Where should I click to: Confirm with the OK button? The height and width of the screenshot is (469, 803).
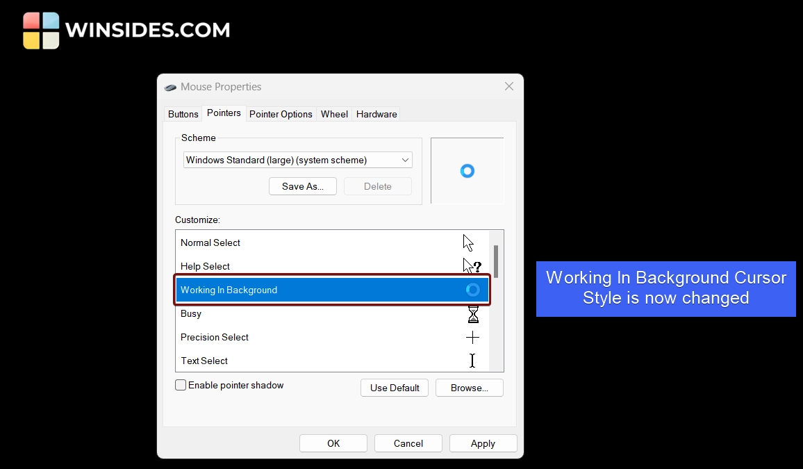click(x=333, y=443)
